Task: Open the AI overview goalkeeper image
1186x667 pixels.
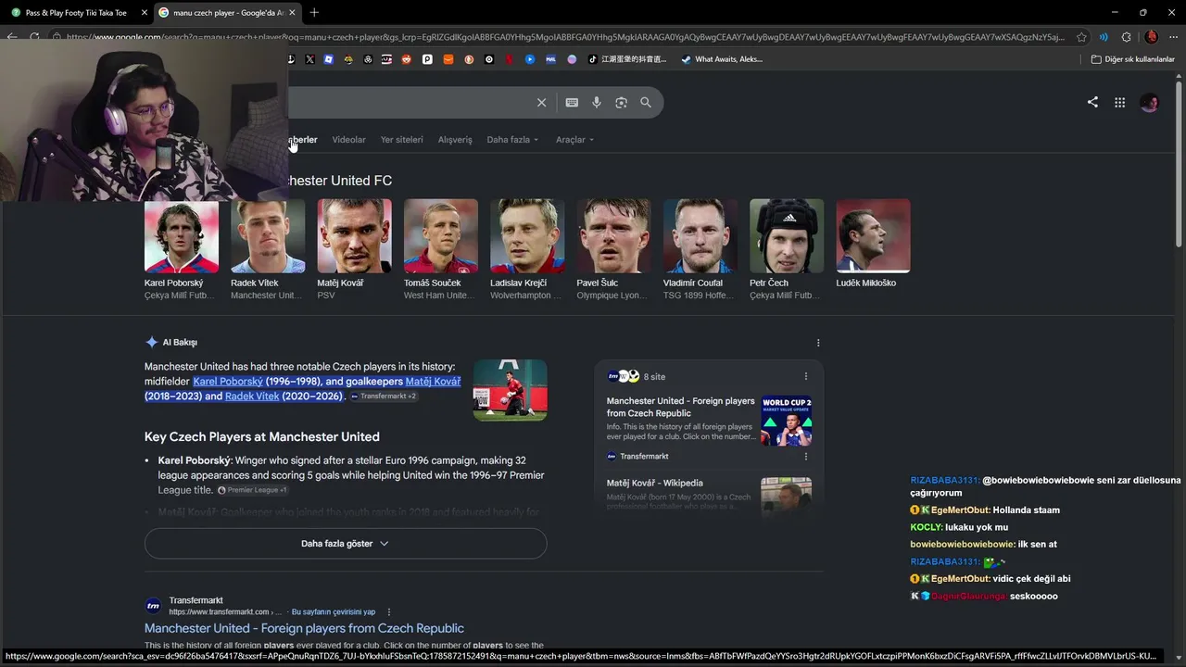Action: 511,390
